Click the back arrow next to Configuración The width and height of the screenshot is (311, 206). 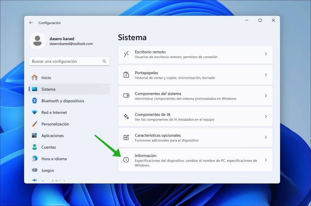click(31, 23)
